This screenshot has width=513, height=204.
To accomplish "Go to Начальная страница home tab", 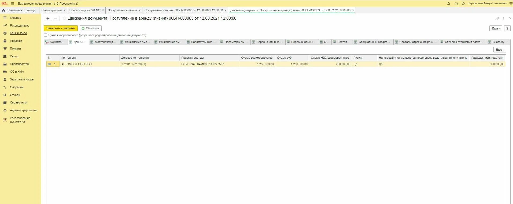I will [x=19, y=10].
